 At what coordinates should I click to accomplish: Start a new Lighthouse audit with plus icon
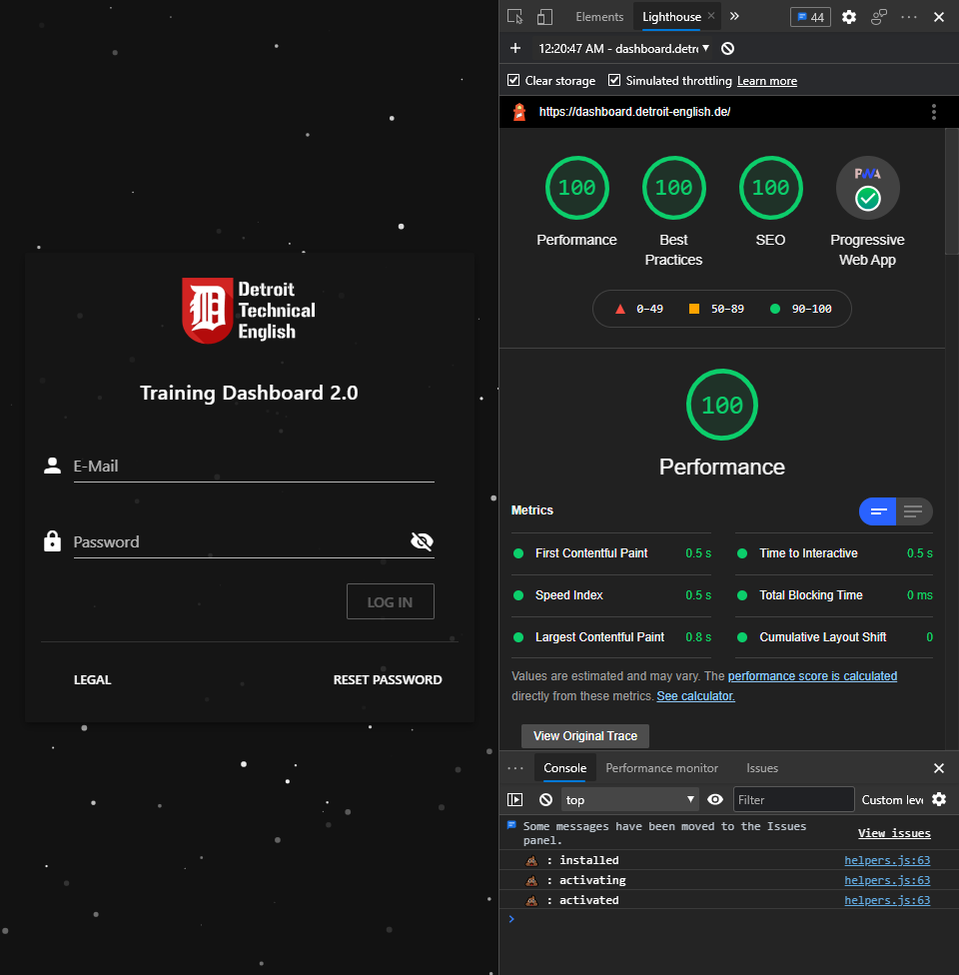[x=515, y=49]
